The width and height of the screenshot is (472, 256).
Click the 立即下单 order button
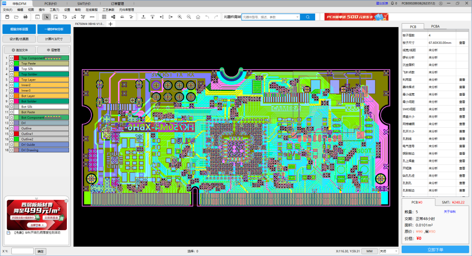(x=435, y=249)
